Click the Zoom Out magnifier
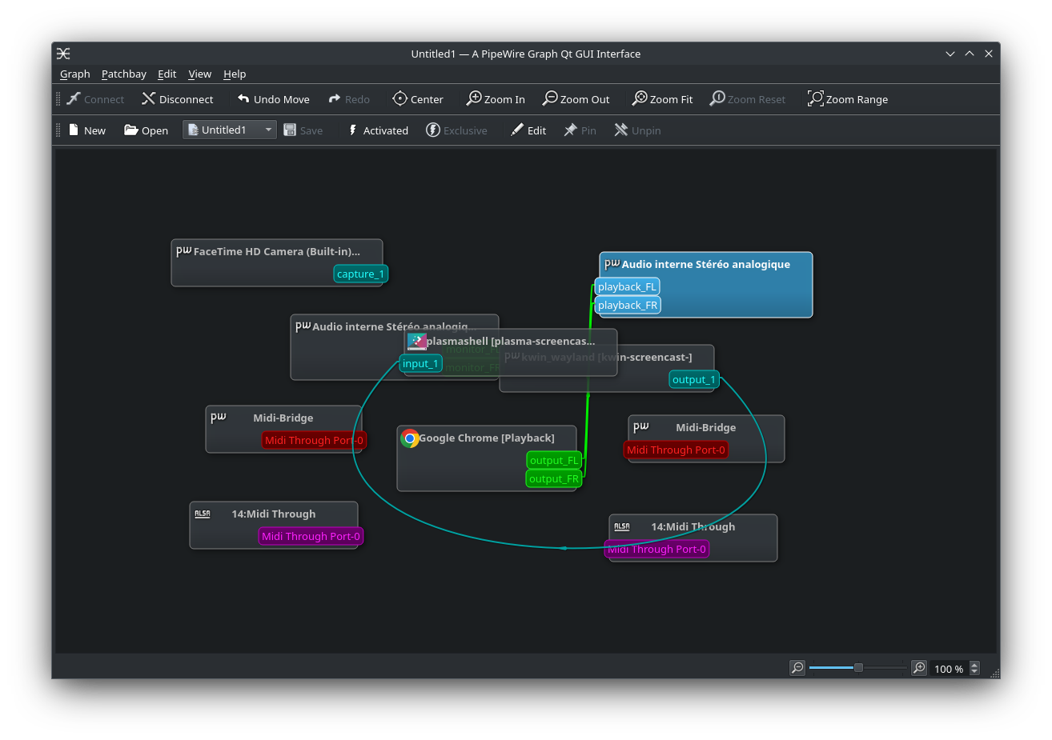 [550, 98]
